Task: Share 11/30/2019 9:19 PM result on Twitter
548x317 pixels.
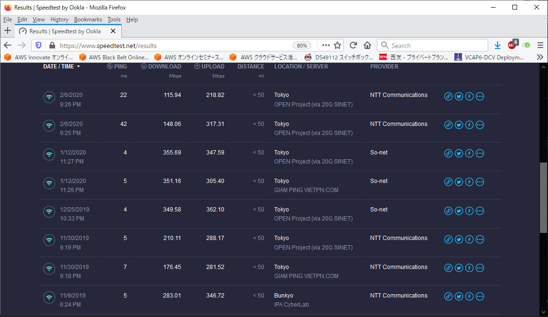Action: pyautogui.click(x=459, y=240)
